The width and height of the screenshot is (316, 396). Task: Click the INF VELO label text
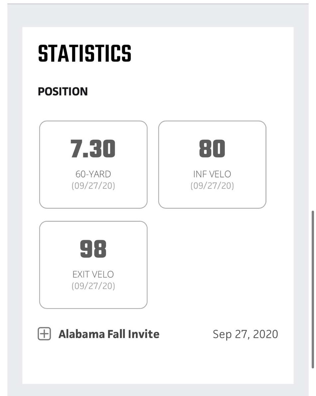[x=212, y=174]
